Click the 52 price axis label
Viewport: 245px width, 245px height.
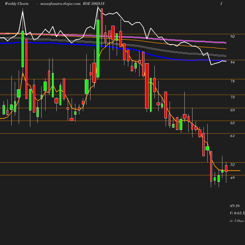pyautogui.click(x=232, y=165)
